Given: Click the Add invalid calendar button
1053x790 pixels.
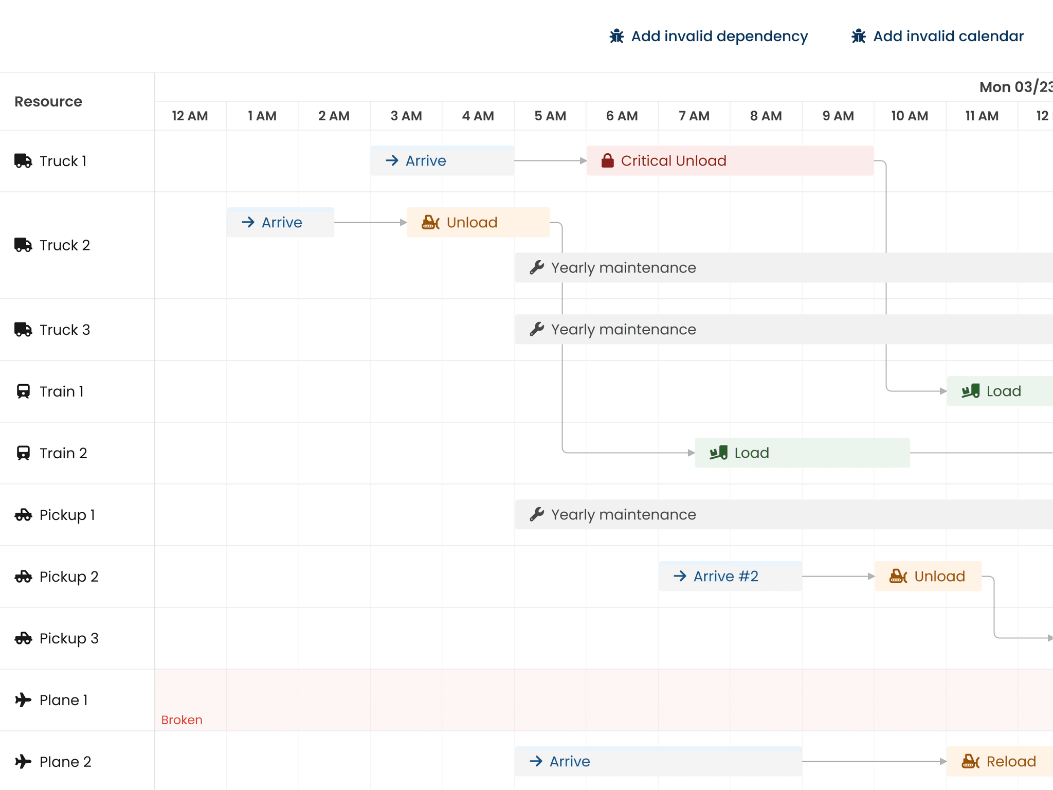Looking at the screenshot, I should [948, 35].
